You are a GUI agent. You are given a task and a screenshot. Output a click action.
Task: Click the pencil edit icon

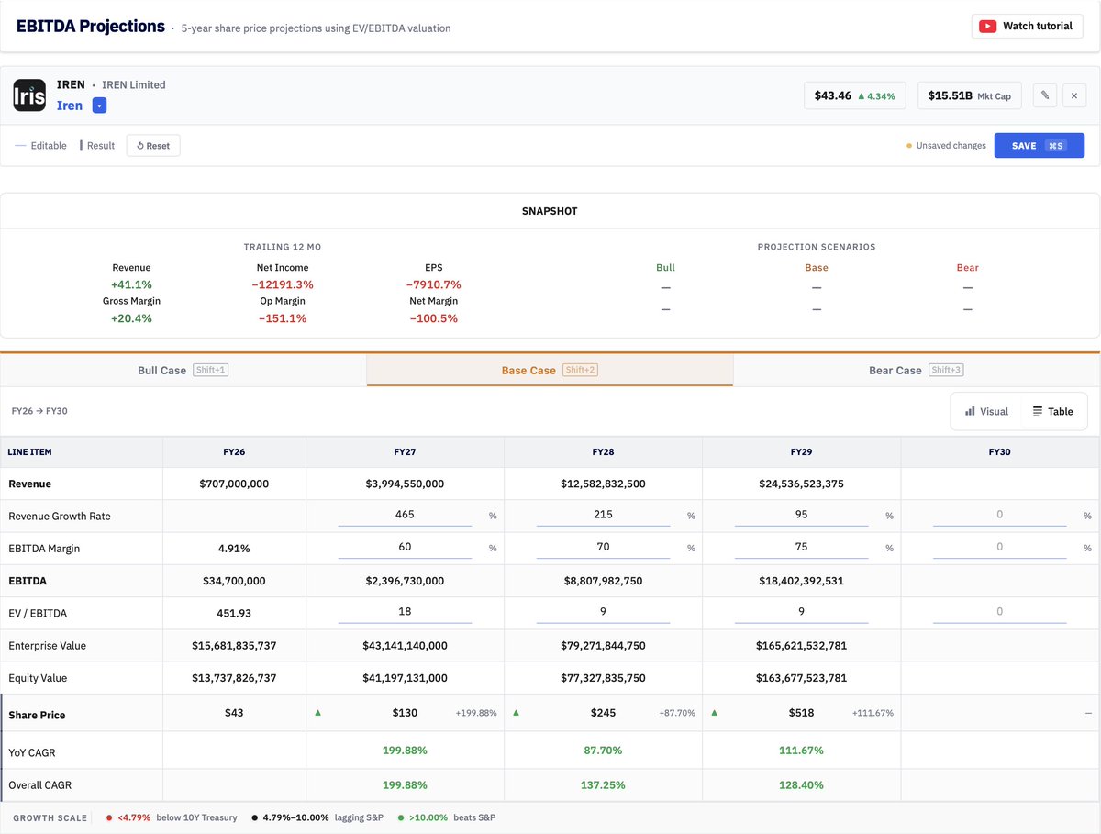tap(1044, 95)
